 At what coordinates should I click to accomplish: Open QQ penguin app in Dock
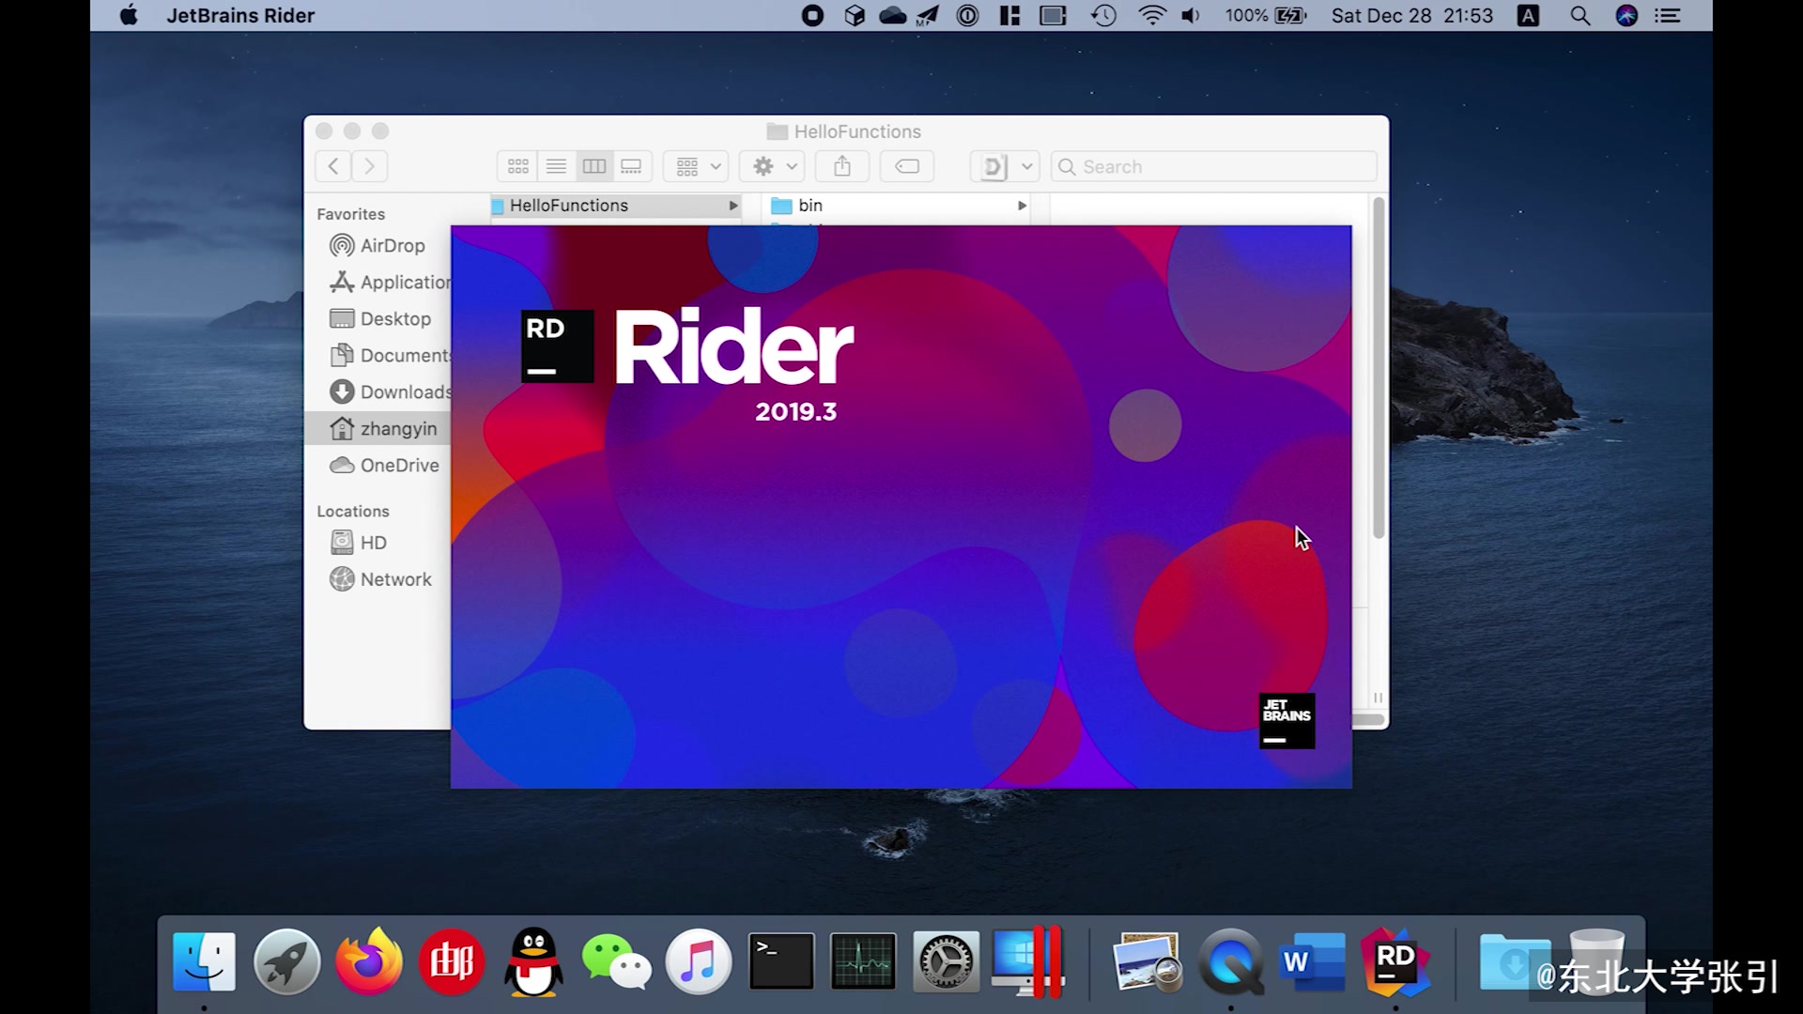click(533, 961)
